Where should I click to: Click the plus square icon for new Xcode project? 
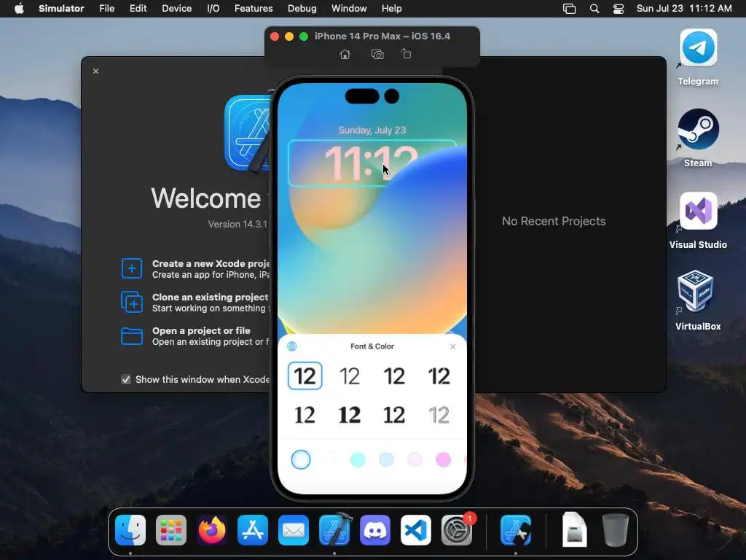pyautogui.click(x=132, y=268)
